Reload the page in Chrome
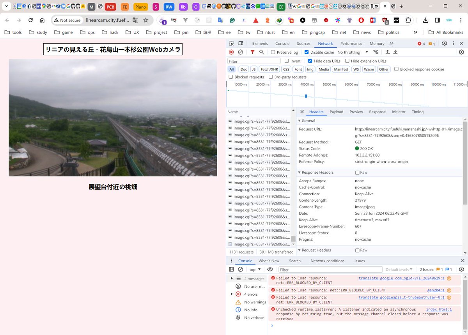This screenshot has width=468, height=335. (30, 20)
